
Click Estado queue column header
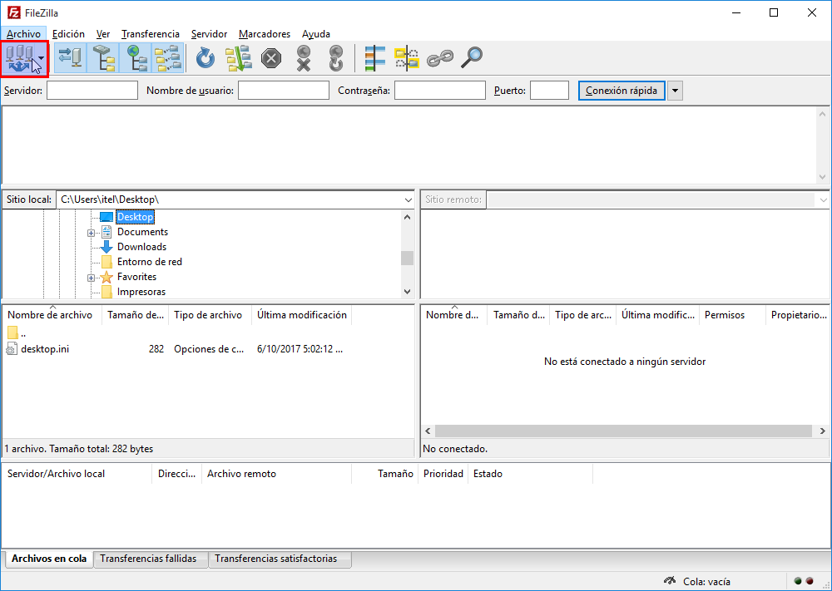(x=530, y=474)
